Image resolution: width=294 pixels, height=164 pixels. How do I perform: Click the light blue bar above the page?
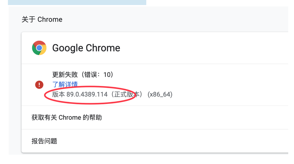pyautogui.click(x=77, y=3)
